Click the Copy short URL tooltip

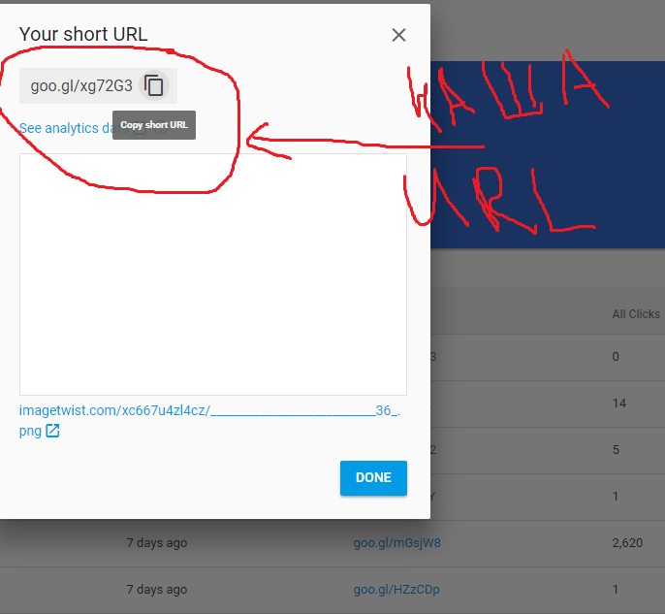tap(154, 126)
